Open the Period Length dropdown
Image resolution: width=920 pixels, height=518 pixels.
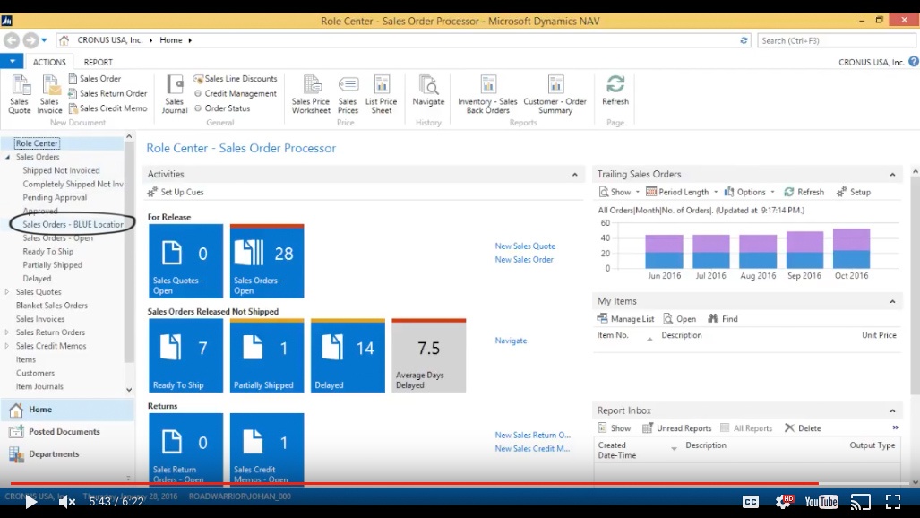point(682,192)
